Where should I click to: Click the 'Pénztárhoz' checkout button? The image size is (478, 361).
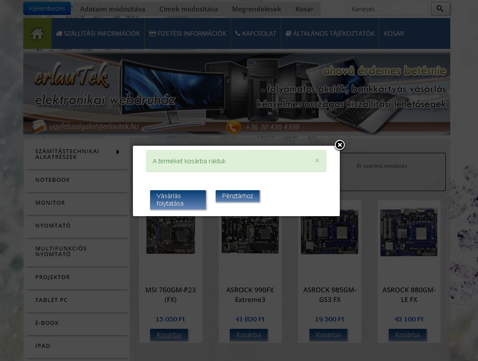238,196
